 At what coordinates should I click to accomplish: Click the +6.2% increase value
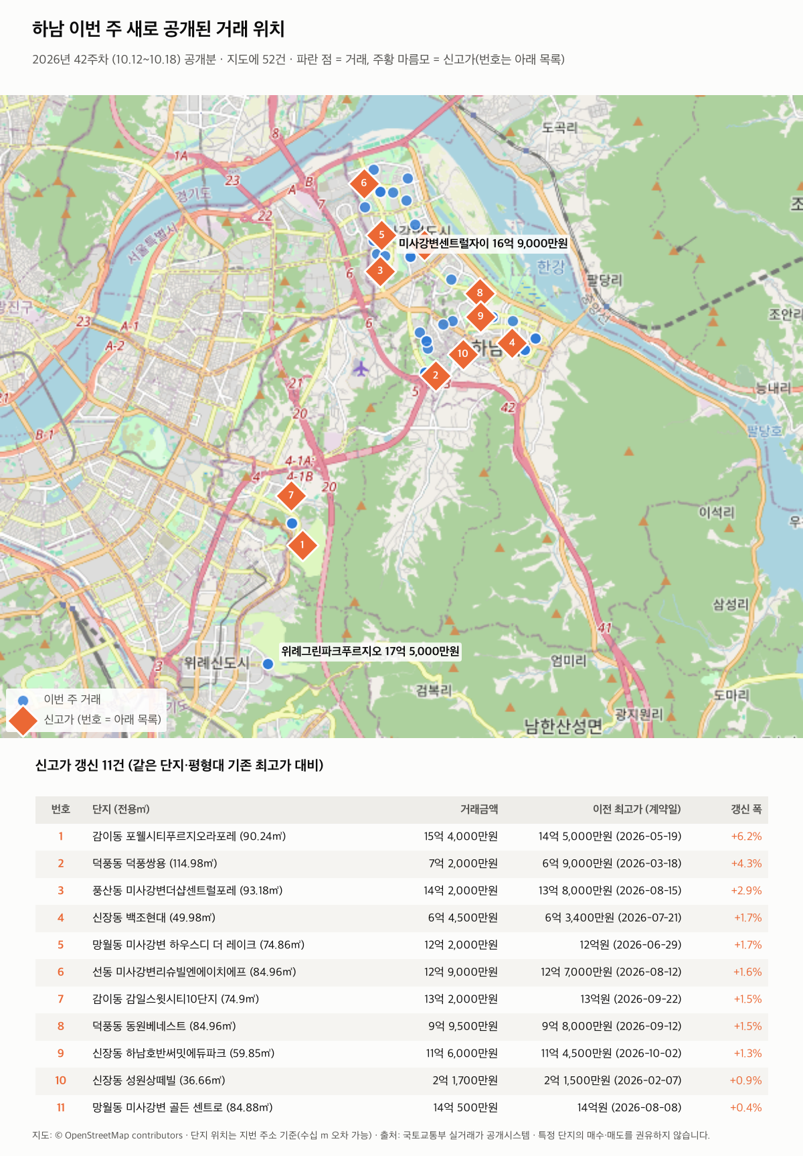point(746,837)
